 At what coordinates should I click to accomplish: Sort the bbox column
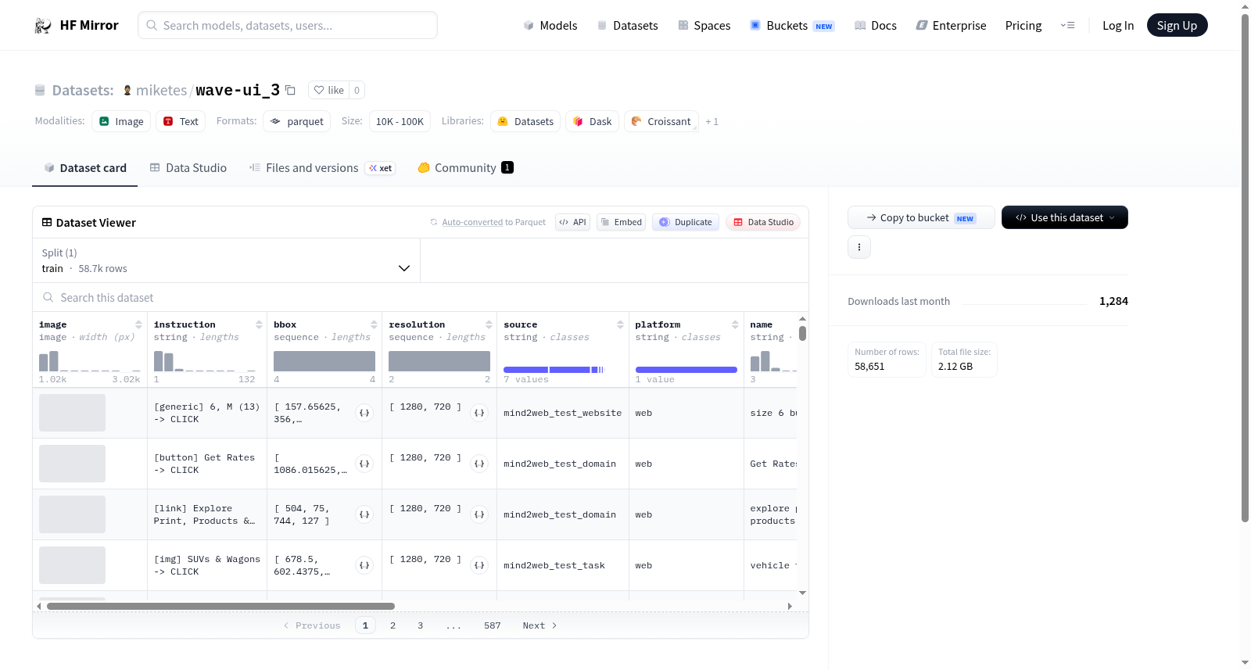[374, 324]
